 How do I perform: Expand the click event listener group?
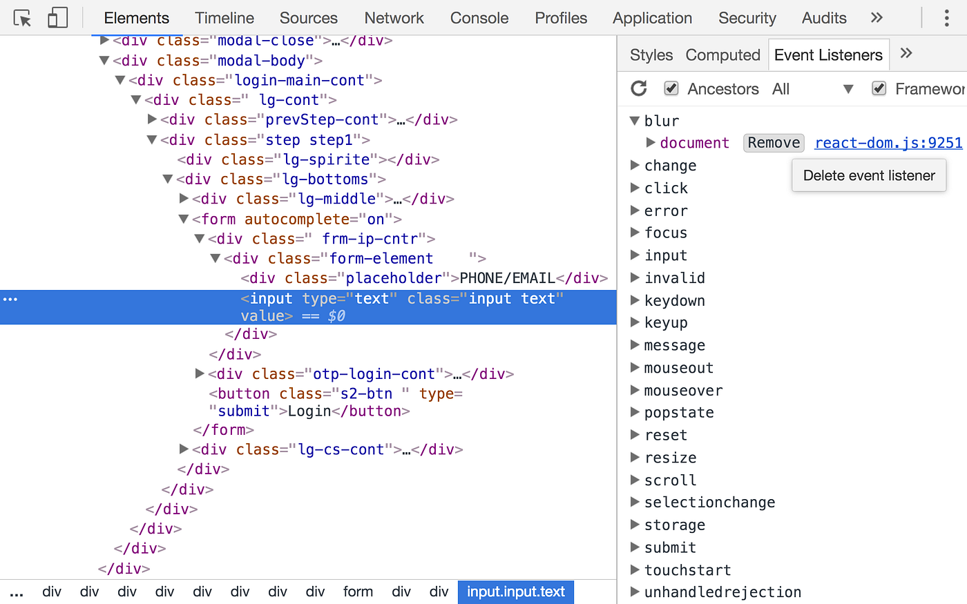pyautogui.click(x=634, y=188)
